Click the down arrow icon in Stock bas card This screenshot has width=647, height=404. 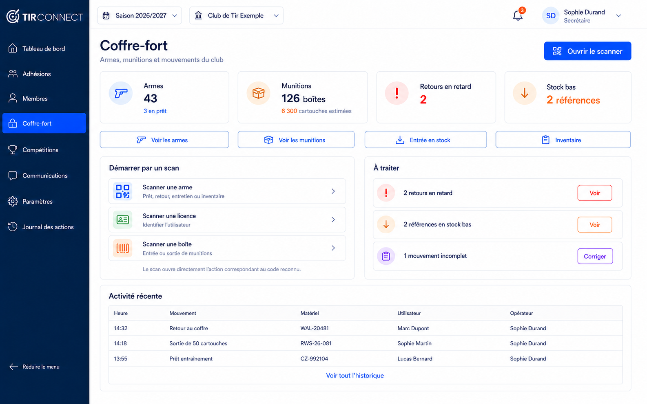tap(525, 93)
